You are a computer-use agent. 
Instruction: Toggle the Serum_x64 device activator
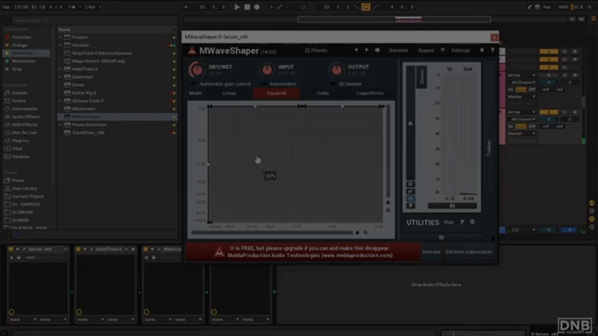tap(11, 249)
